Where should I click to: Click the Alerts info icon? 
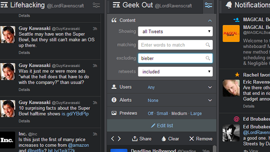tap(114, 100)
